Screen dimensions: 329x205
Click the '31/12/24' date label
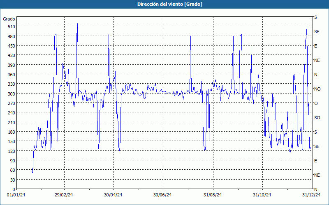(x=311, y=195)
